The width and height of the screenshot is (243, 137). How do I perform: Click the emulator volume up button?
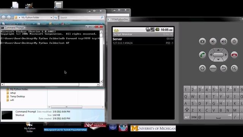point(224,41)
